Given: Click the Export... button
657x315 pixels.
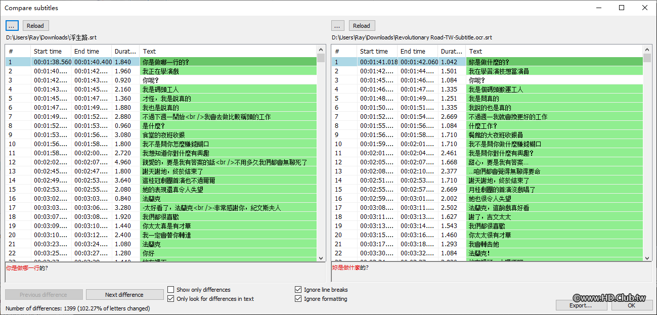Looking at the screenshot, I should pos(581,305).
